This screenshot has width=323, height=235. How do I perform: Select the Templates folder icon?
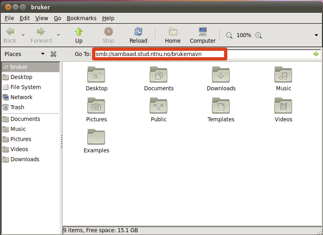221,106
